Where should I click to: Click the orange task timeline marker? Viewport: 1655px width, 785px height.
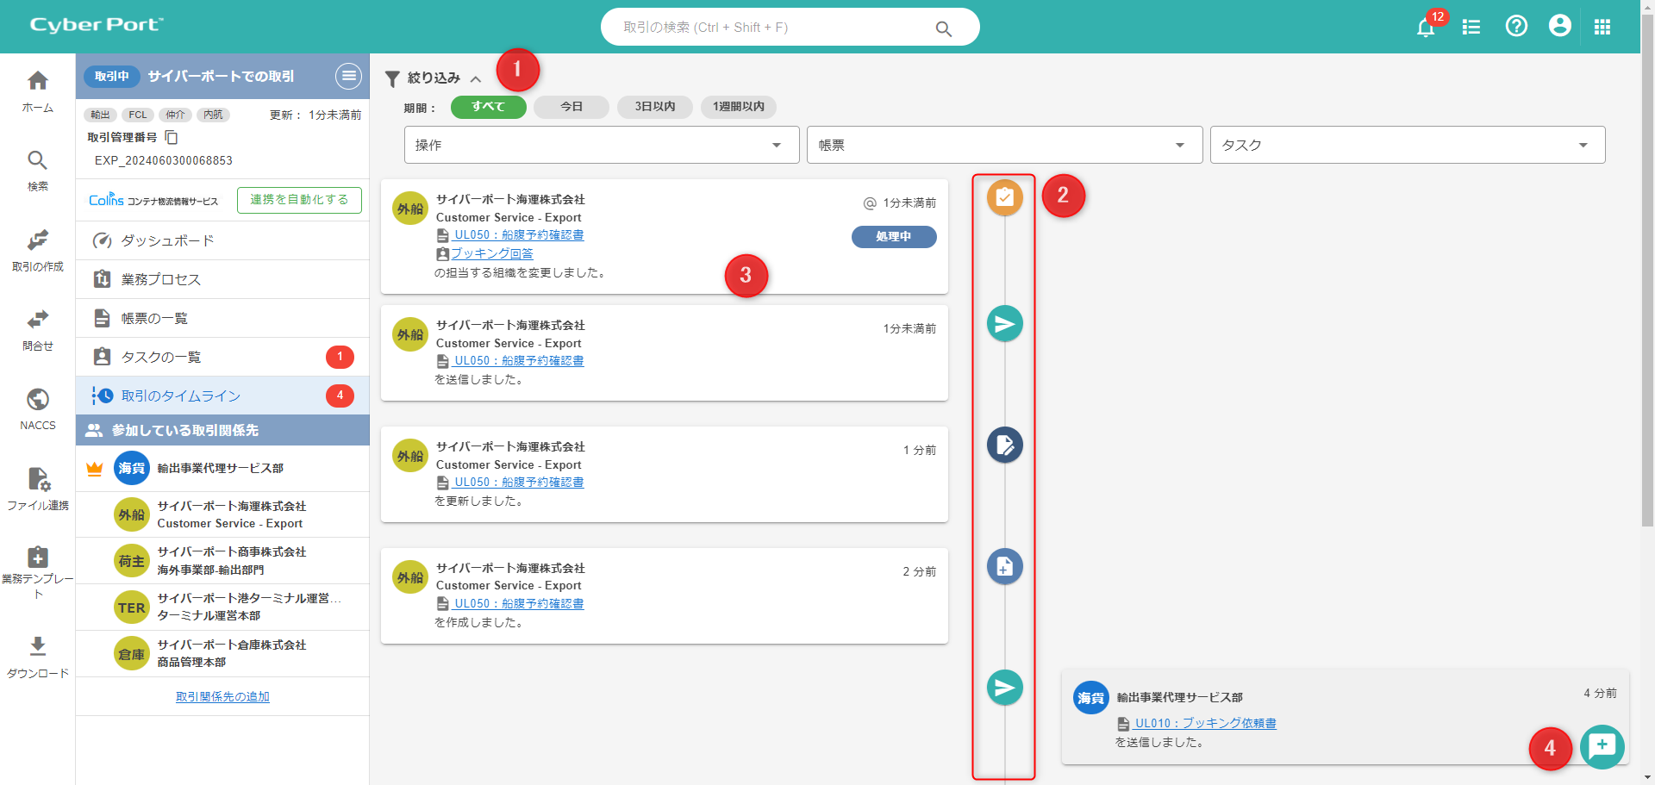tap(1004, 197)
